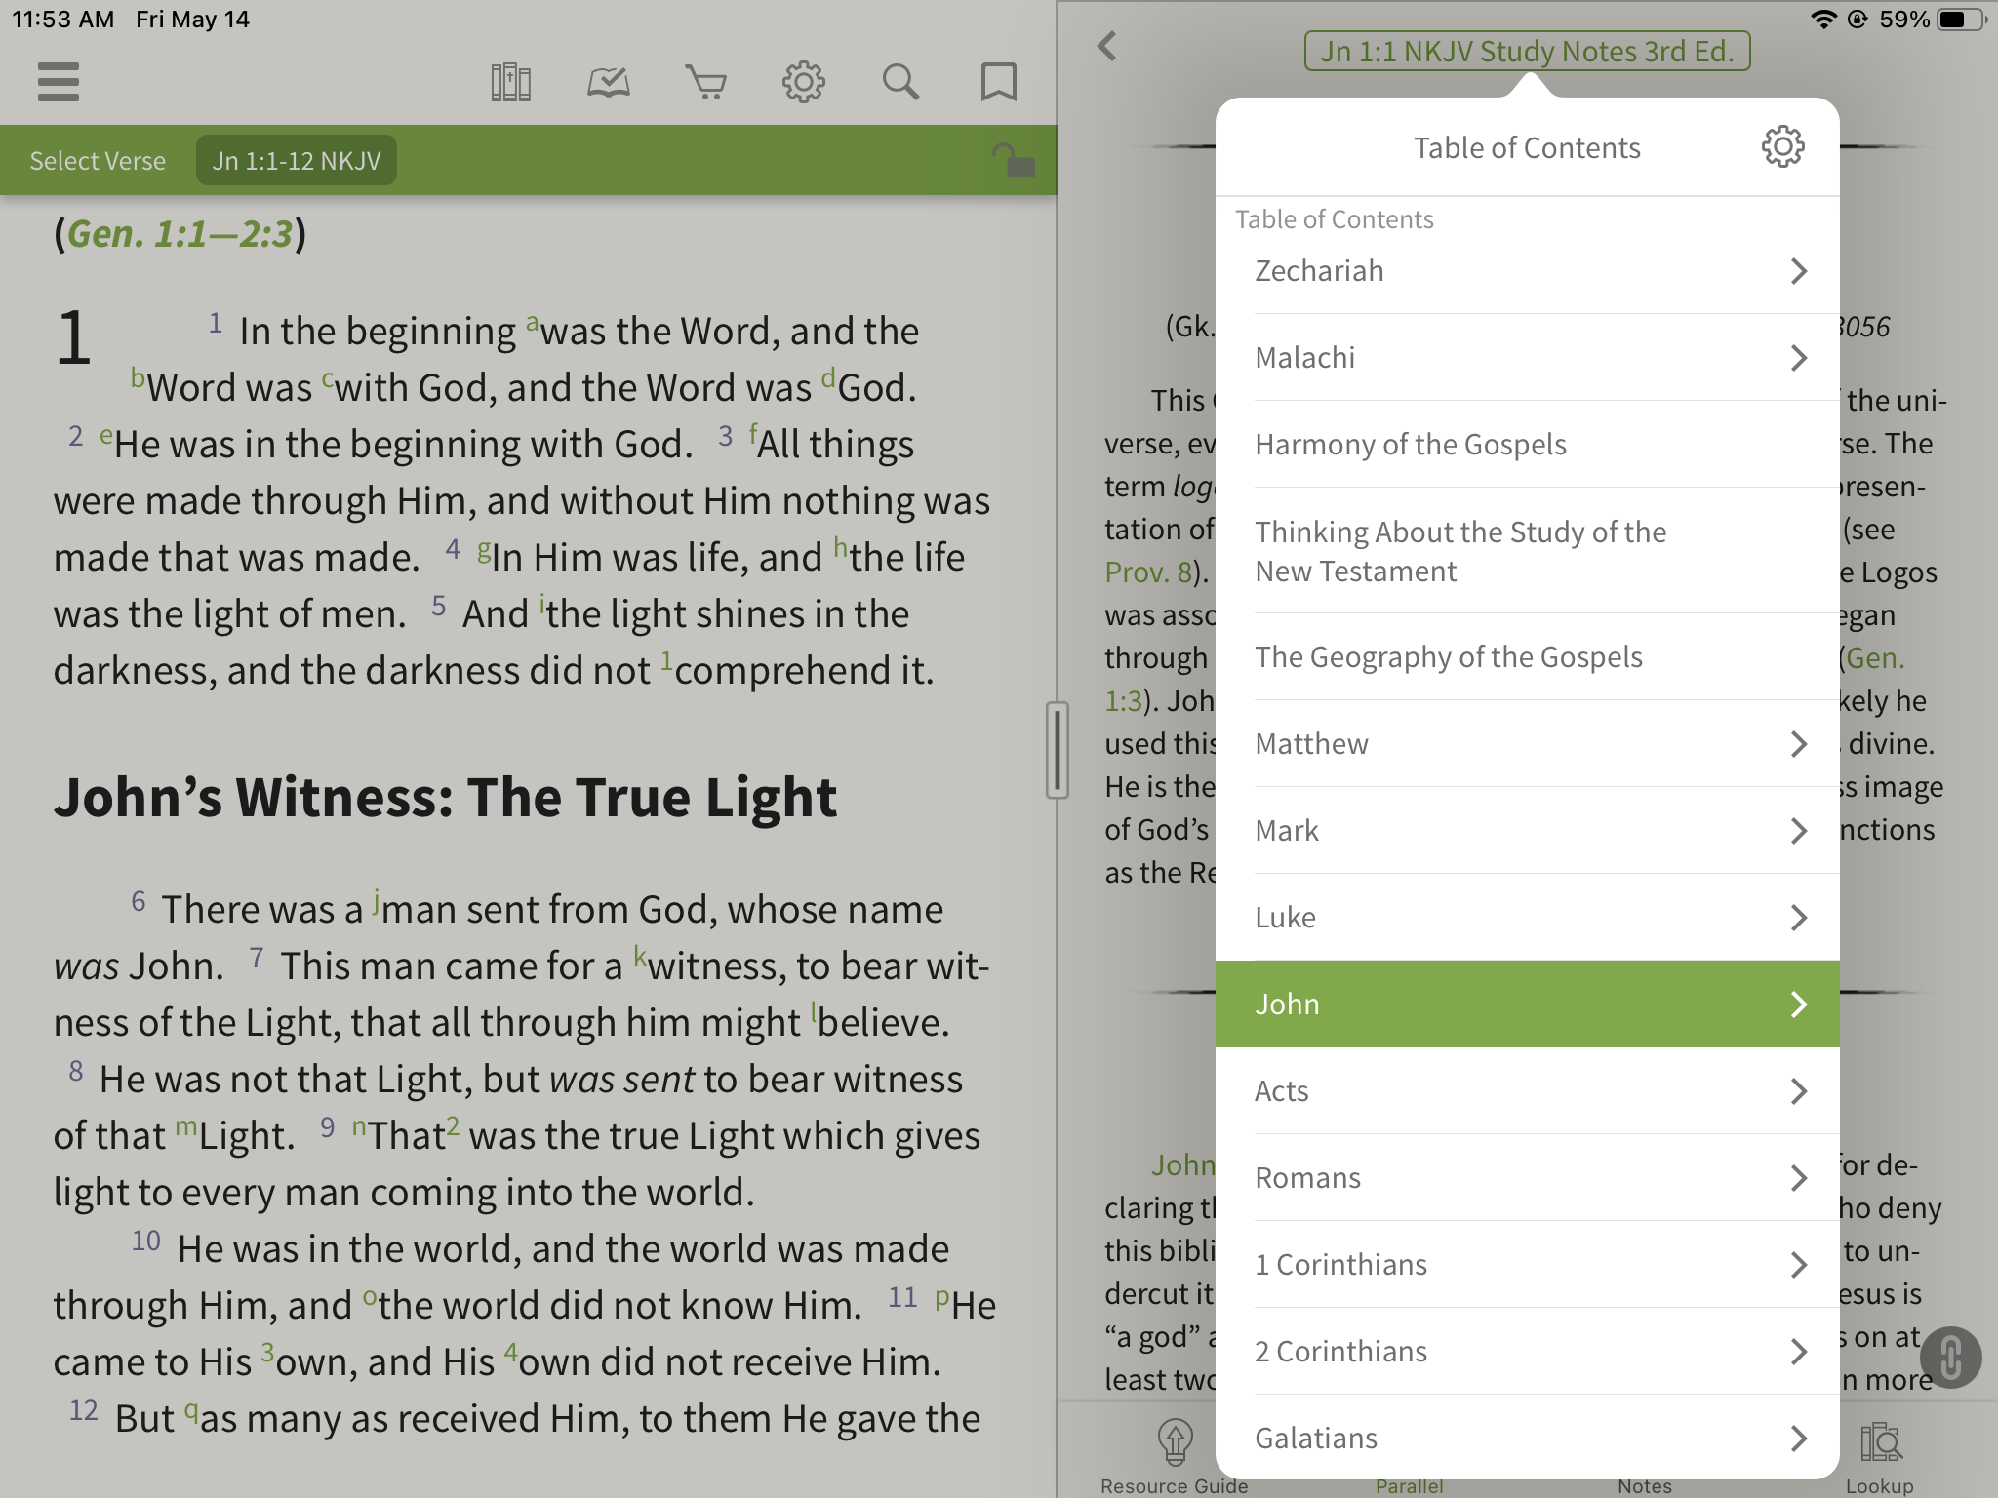Tap the back chevron to close panel
Viewport: 1998px width, 1498px height.
point(1107,49)
